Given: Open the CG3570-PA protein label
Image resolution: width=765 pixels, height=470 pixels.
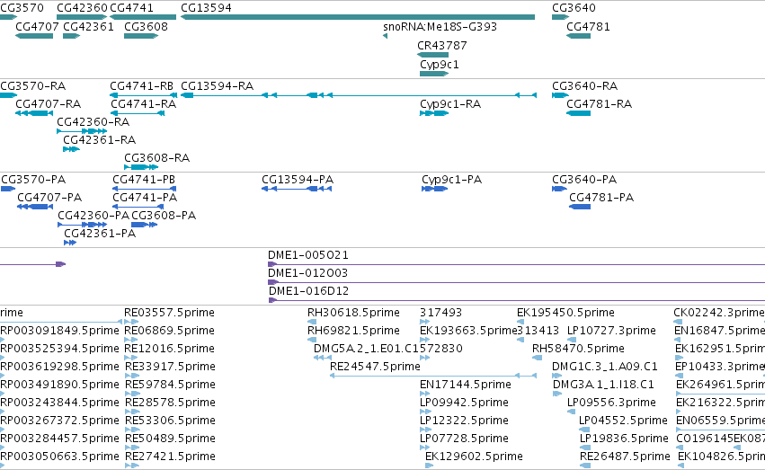Looking at the screenshot, I should coord(33,180).
